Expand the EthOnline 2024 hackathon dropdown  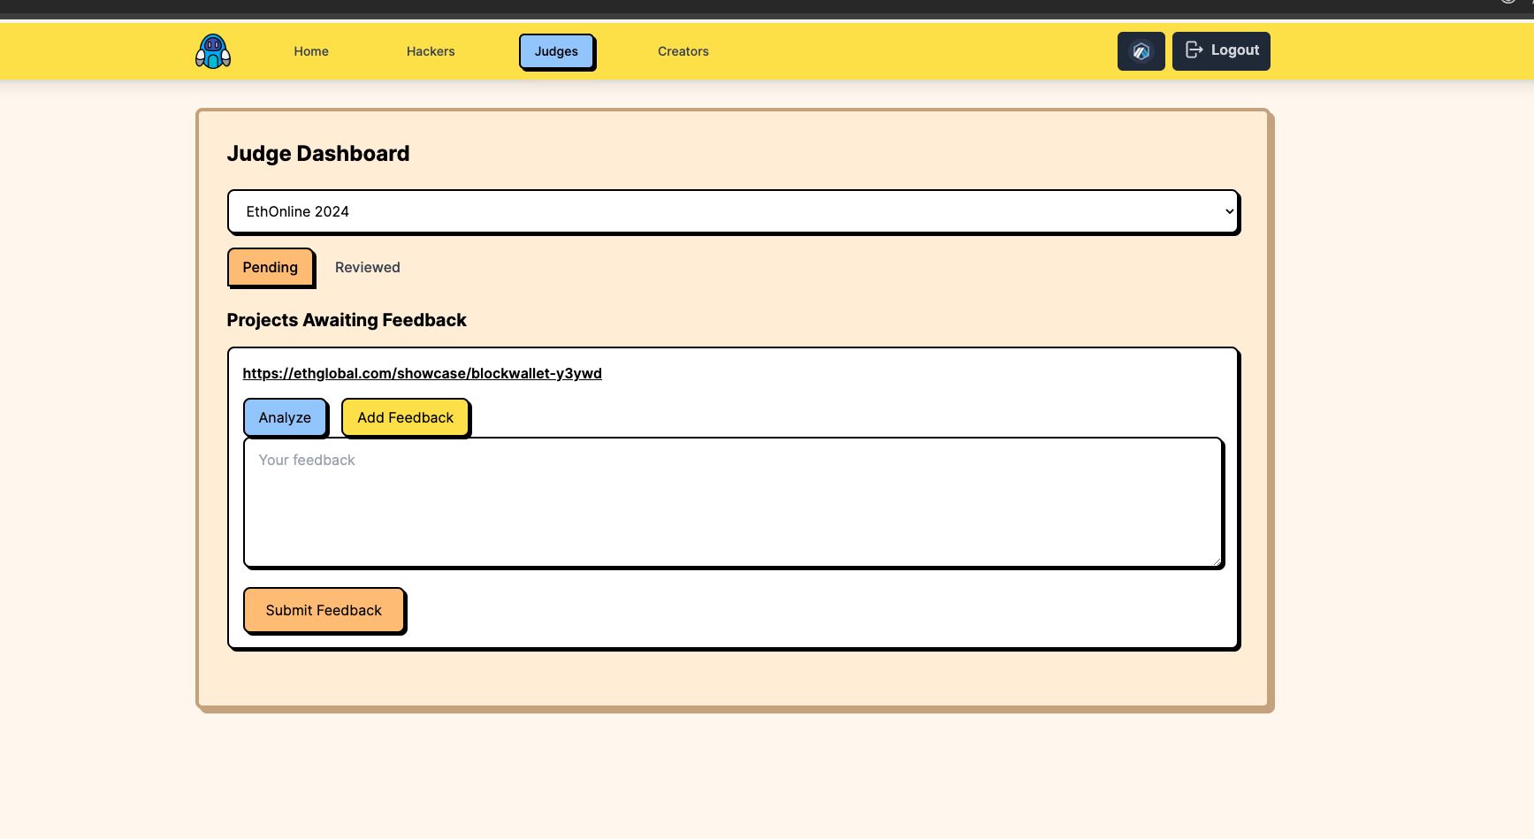pyautogui.click(x=733, y=211)
